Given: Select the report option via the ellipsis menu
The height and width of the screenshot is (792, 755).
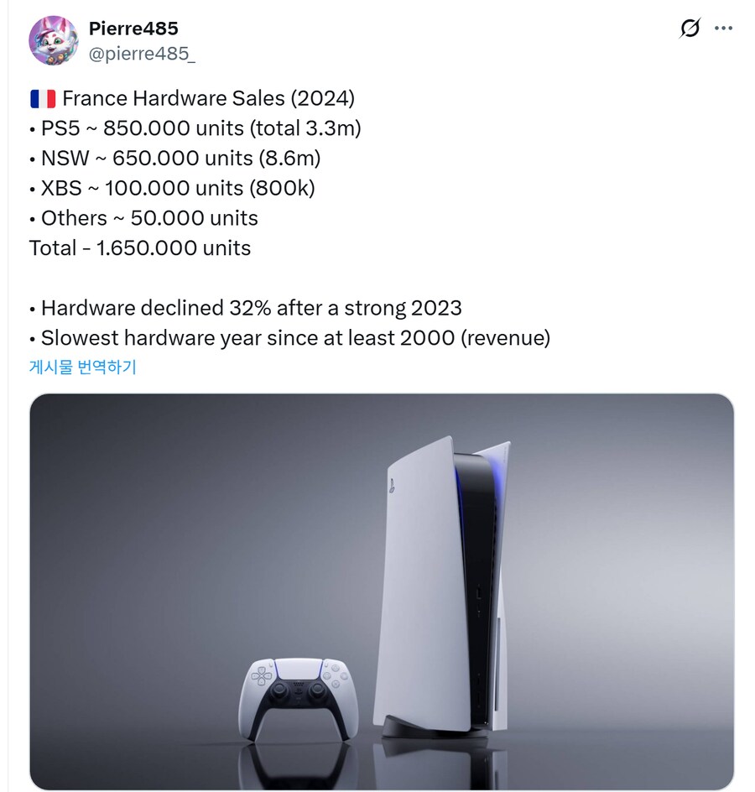Looking at the screenshot, I should click(x=725, y=28).
